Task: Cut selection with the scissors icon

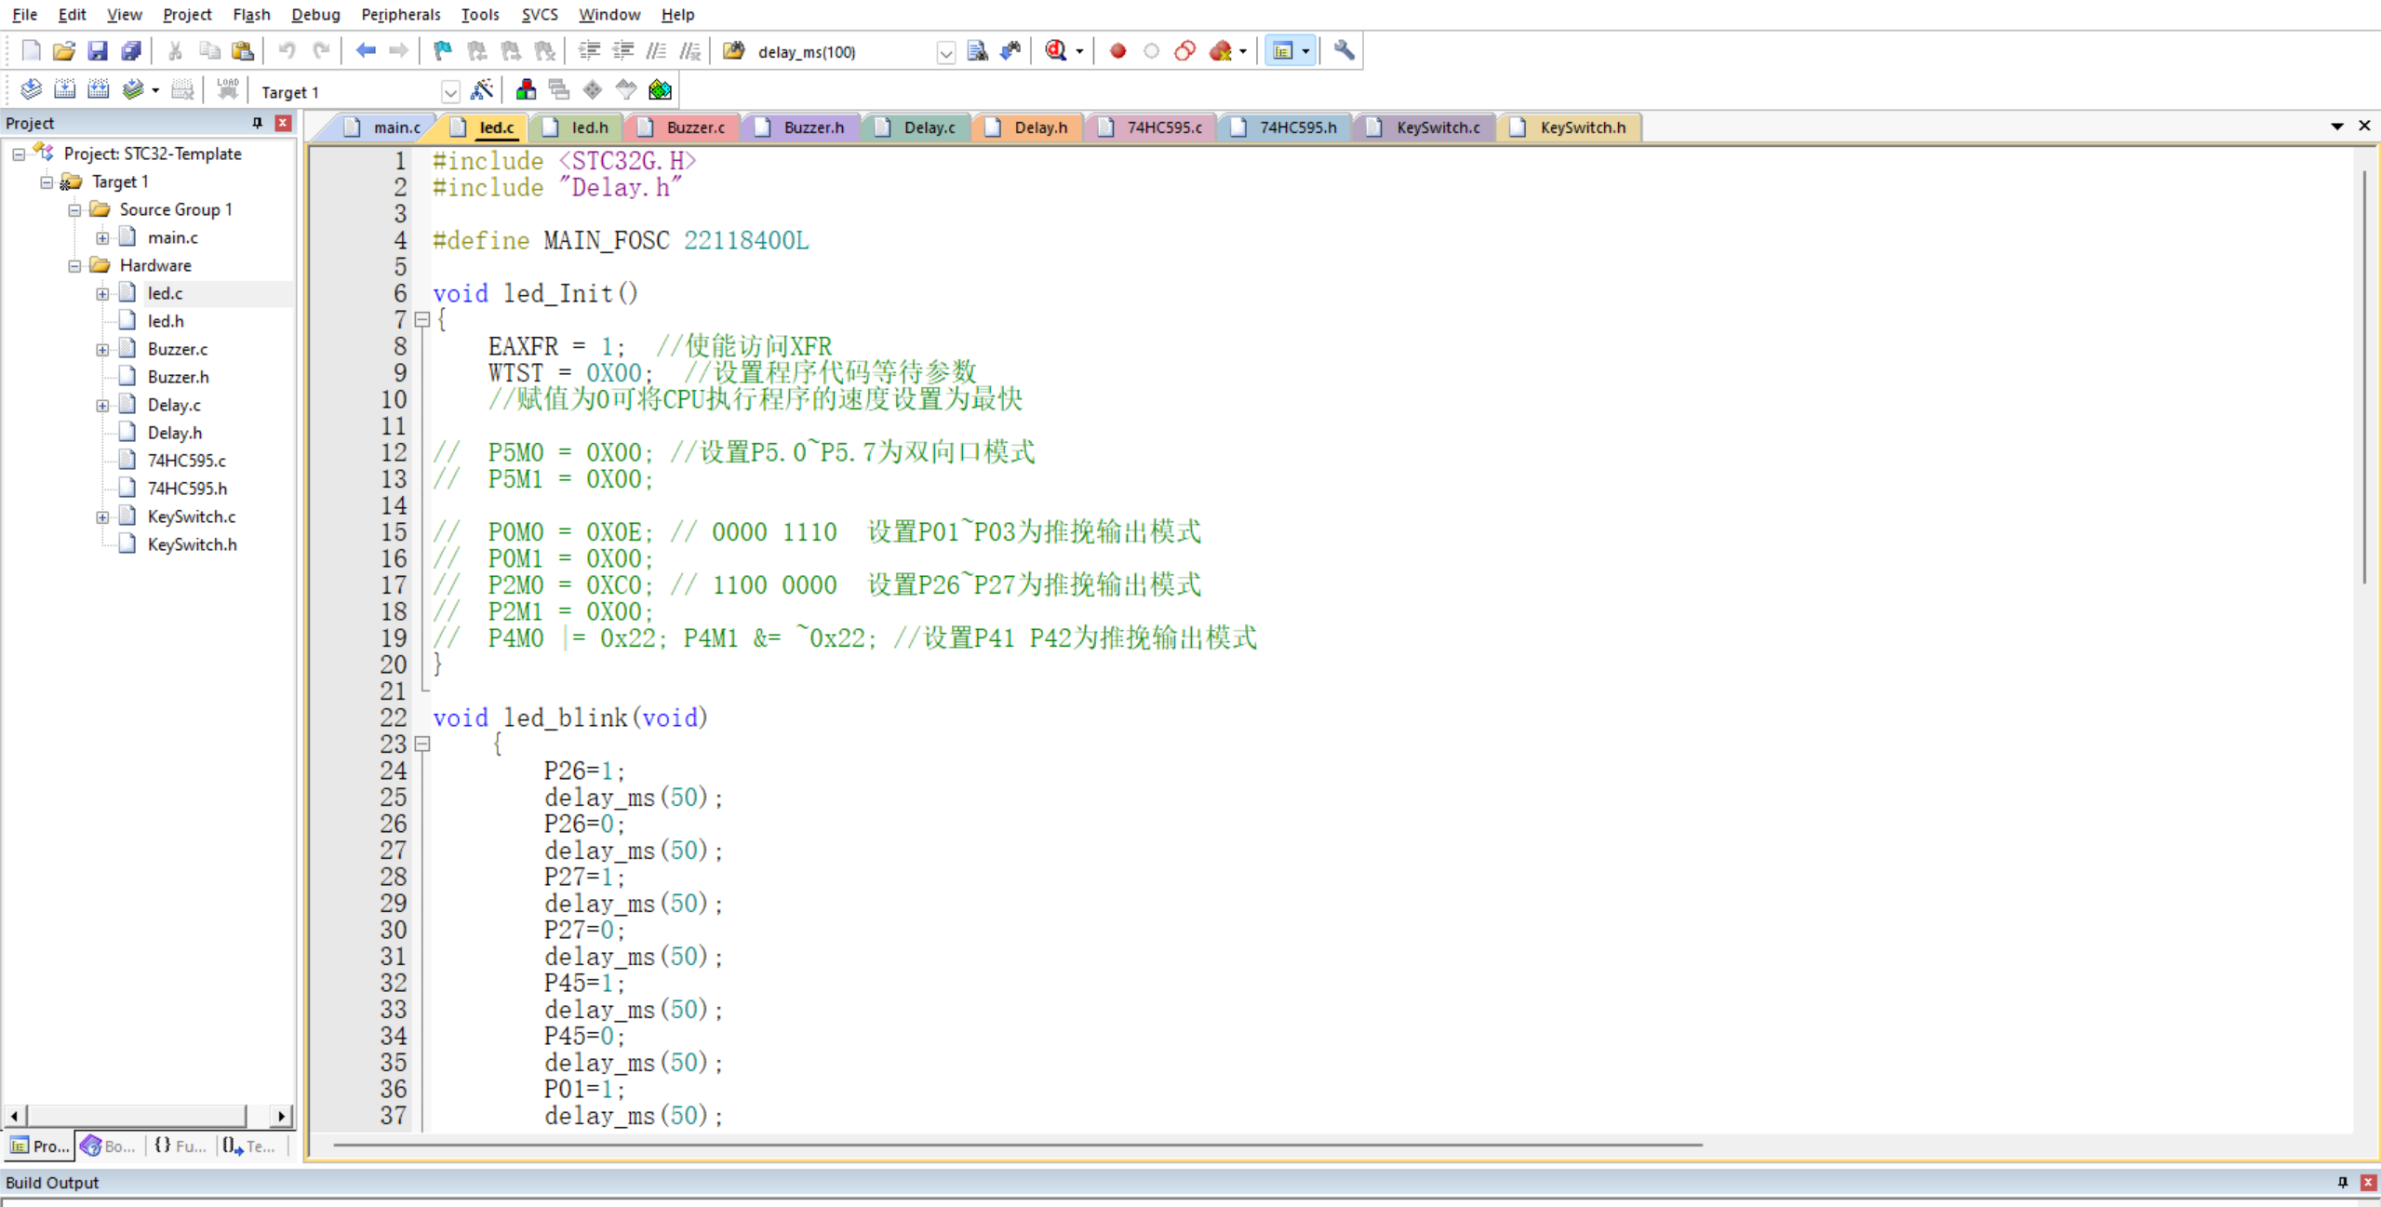Action: tap(175, 51)
